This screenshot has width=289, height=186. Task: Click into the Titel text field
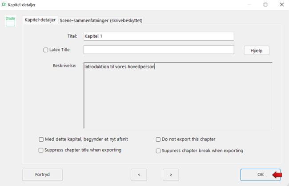[158, 36]
